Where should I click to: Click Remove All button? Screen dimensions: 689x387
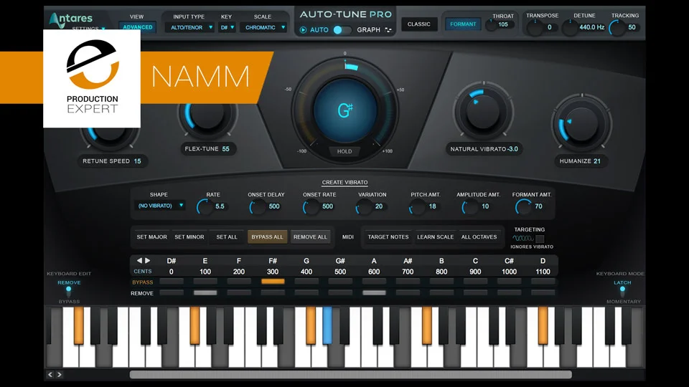coord(310,237)
